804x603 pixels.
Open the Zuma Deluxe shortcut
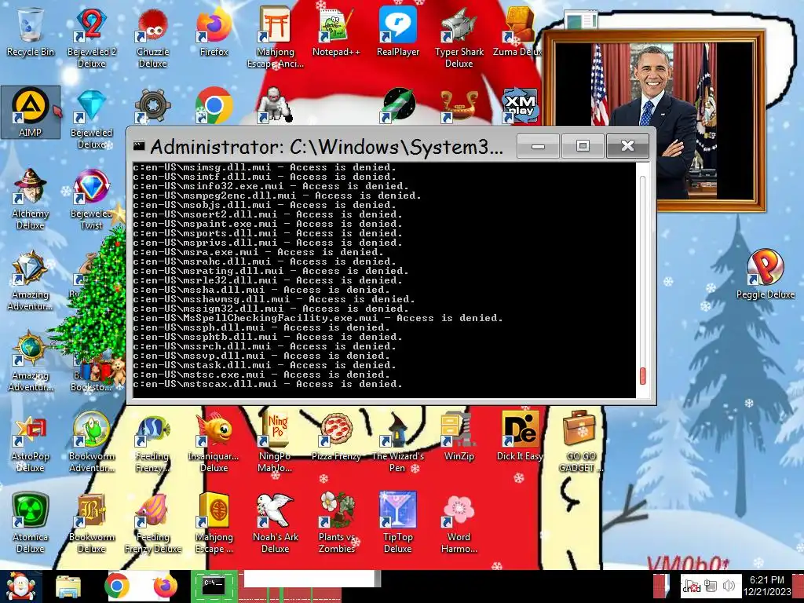518,33
